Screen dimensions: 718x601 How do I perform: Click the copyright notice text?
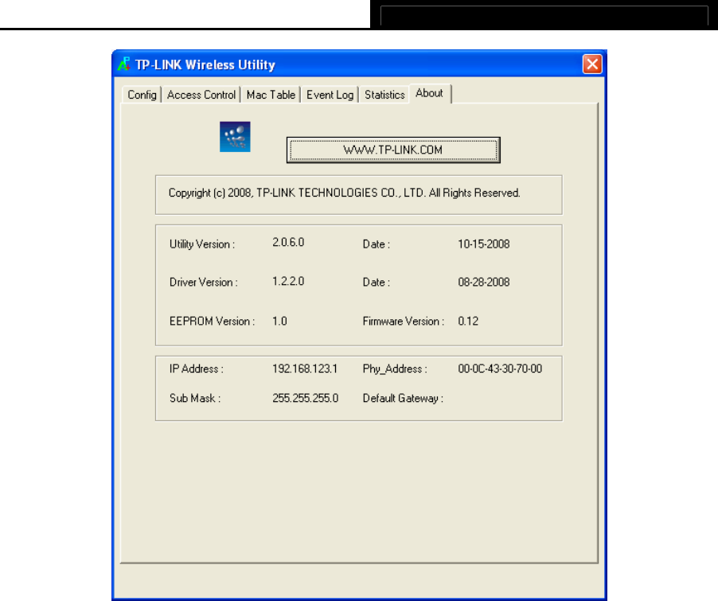[x=345, y=193]
